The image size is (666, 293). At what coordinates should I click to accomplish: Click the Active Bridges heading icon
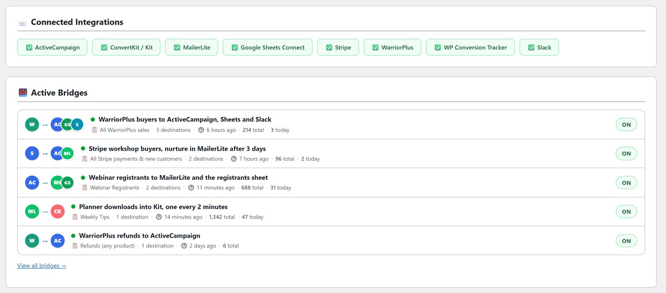pos(23,92)
